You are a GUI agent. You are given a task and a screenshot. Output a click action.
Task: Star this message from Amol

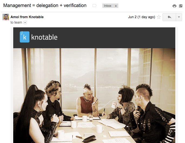click(159, 17)
